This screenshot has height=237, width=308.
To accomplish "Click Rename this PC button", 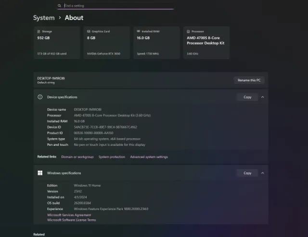I will point(249,80).
